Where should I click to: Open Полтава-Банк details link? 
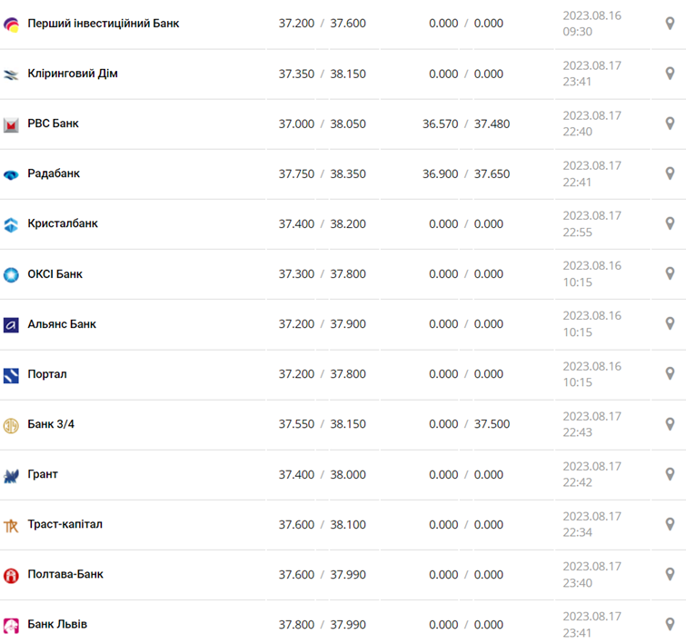(x=65, y=574)
